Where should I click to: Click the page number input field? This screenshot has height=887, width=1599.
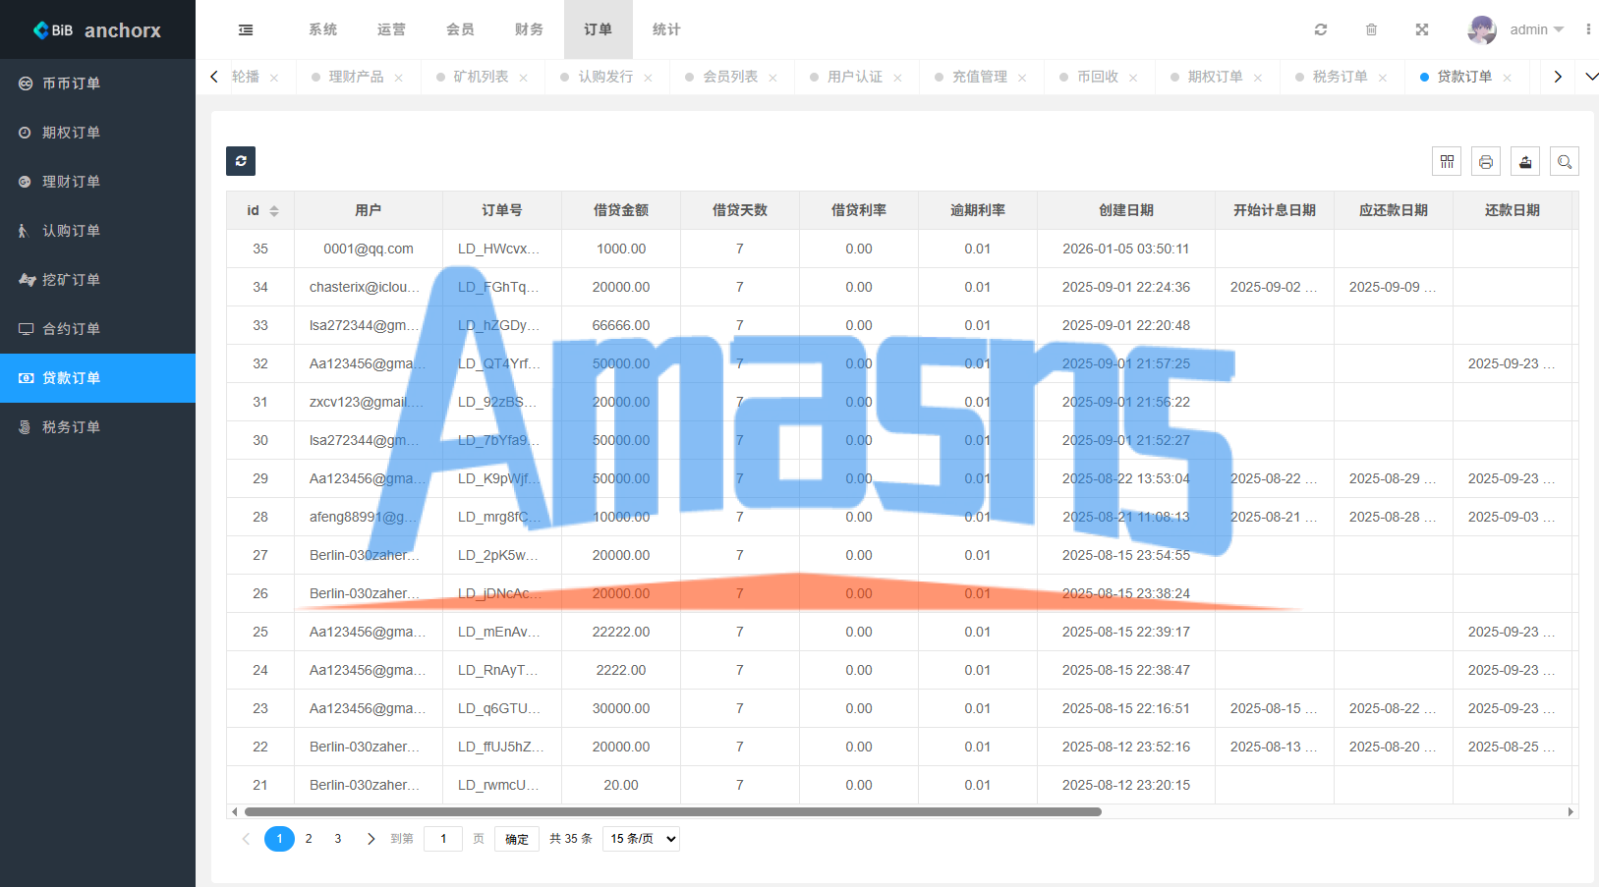[443, 839]
